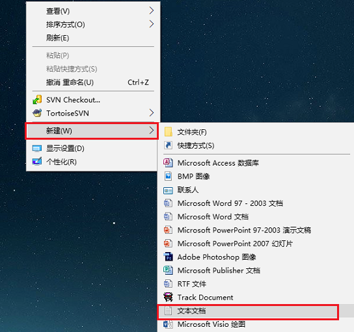Click the Track Document icon

tap(168, 298)
